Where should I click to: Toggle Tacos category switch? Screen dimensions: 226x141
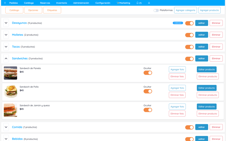click(x=189, y=47)
